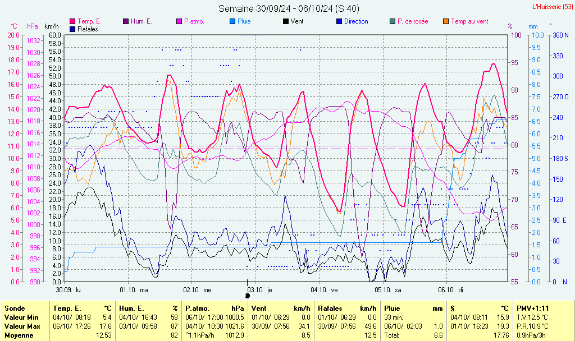This screenshot has width=575, height=341.
Task: Click the P.R.10.9 °C value
Action: [532, 326]
